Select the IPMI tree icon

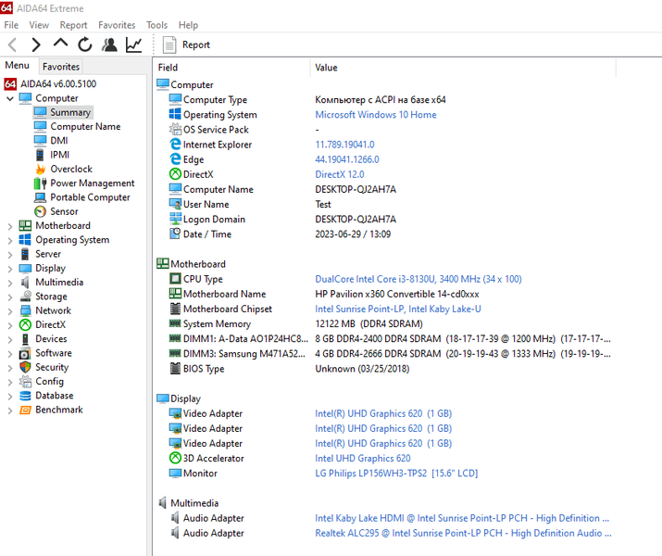coord(40,155)
